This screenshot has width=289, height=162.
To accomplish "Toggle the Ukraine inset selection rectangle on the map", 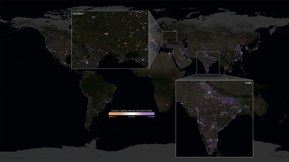I will (170, 36).
